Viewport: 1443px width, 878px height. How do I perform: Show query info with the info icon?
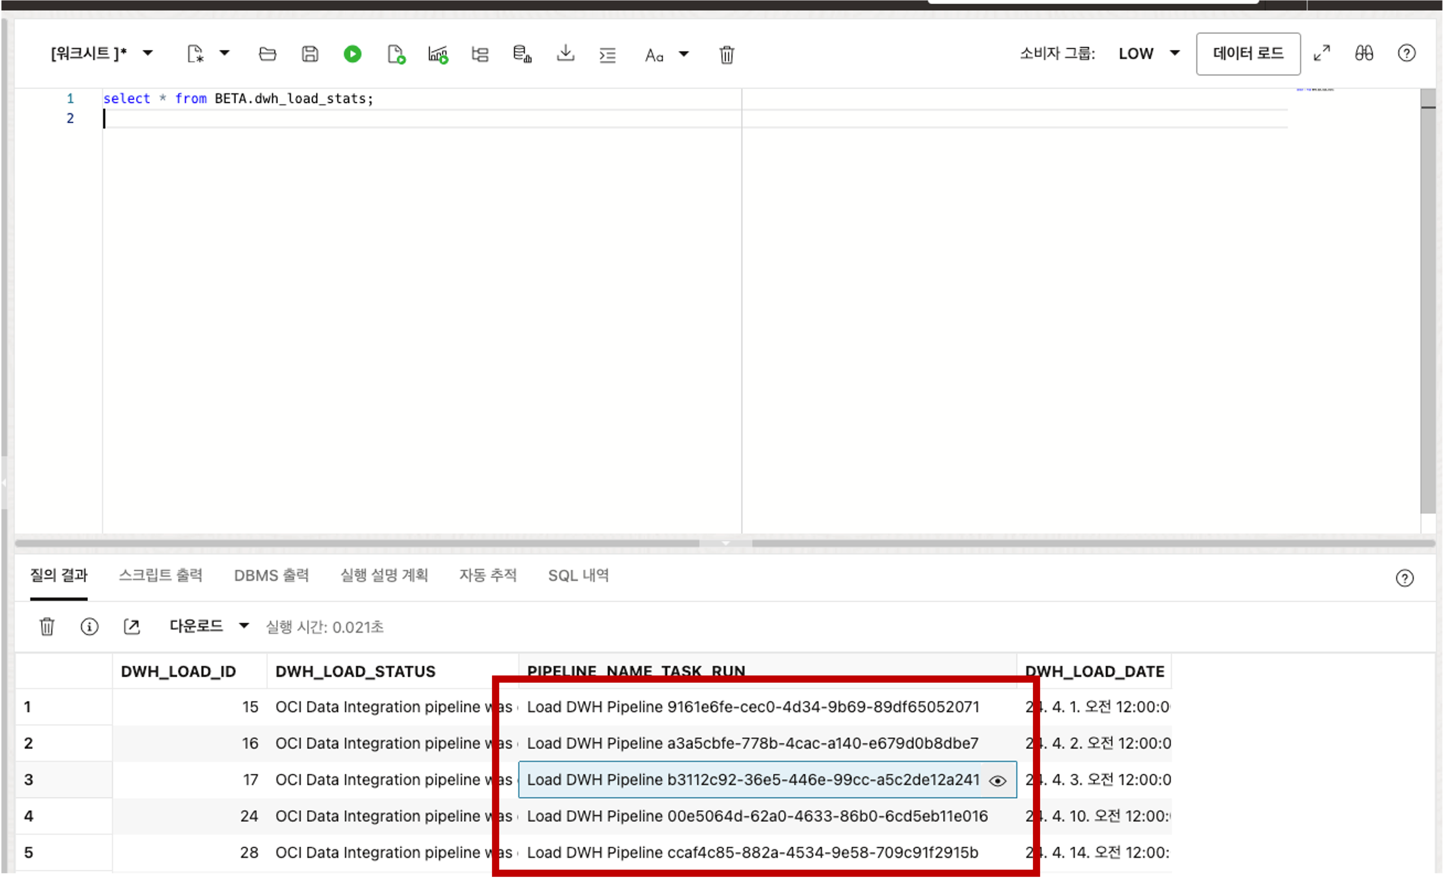tap(89, 627)
